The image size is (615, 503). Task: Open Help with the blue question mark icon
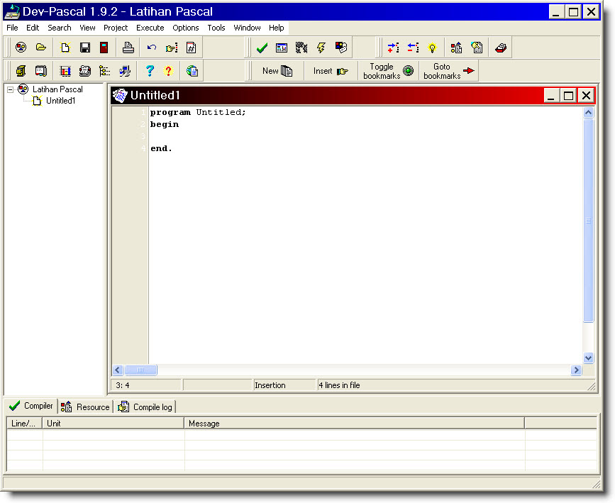pos(150,70)
